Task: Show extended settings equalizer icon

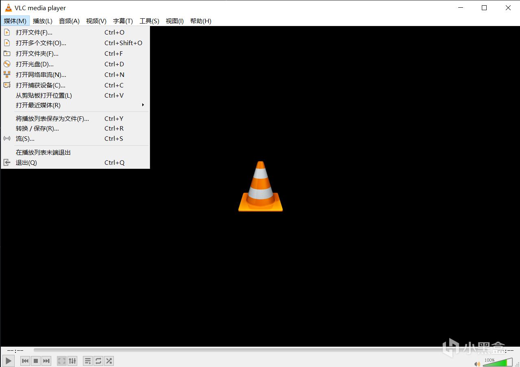Action: (x=72, y=360)
